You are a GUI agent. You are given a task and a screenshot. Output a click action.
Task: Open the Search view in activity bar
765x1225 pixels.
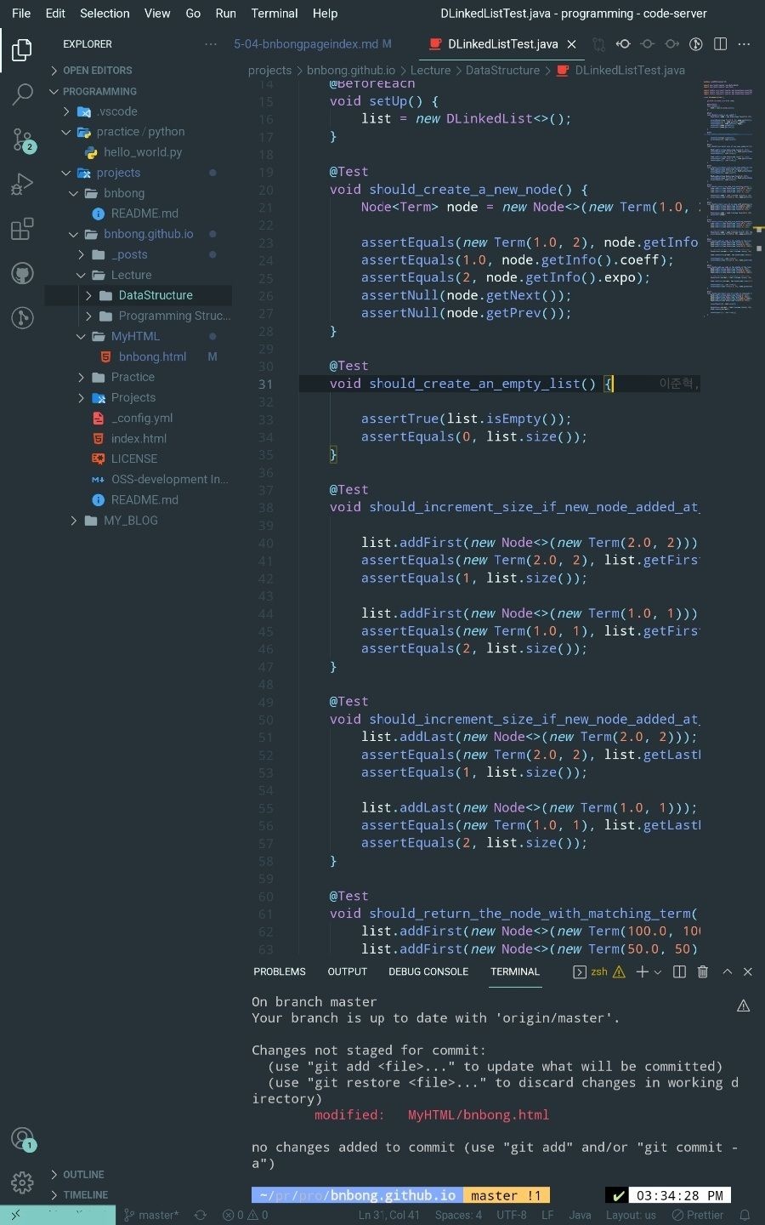22,94
